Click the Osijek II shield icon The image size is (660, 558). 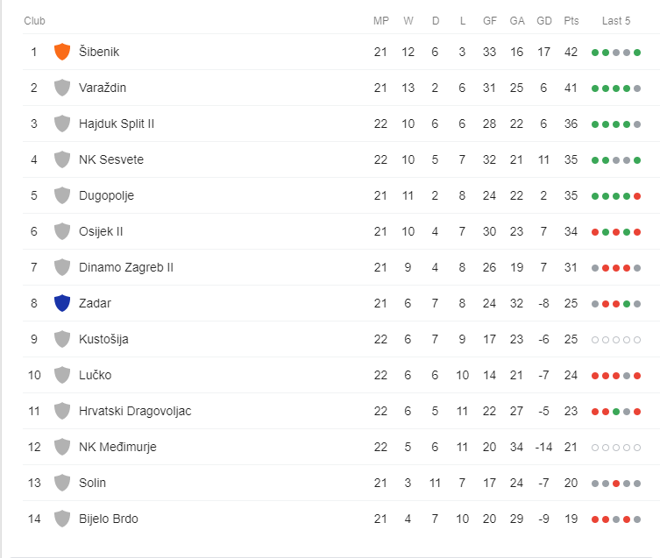61,231
